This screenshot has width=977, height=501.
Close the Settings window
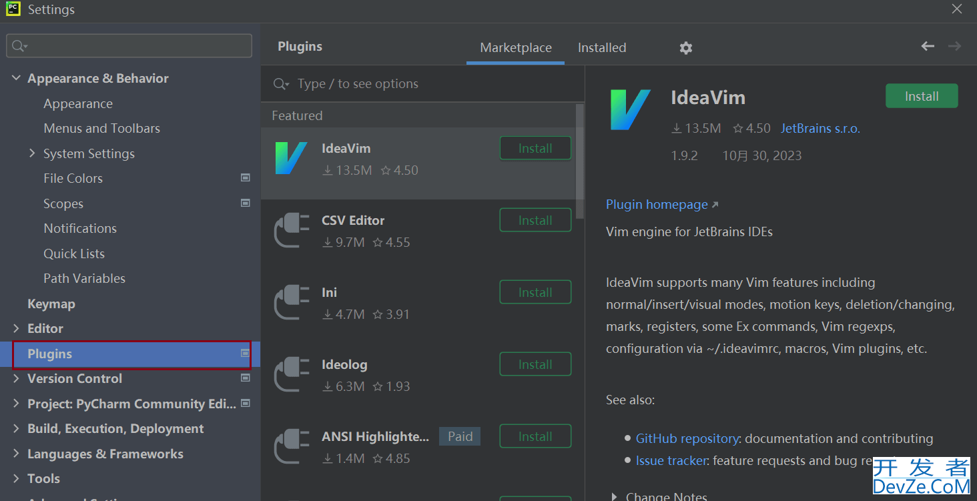click(x=956, y=9)
